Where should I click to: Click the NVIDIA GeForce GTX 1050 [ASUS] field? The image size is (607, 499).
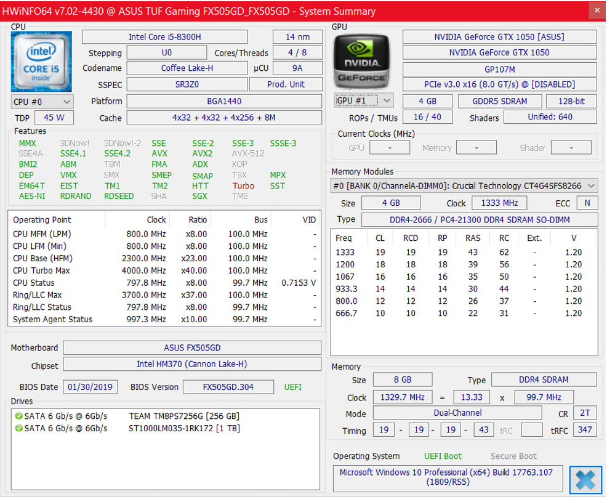coord(499,37)
